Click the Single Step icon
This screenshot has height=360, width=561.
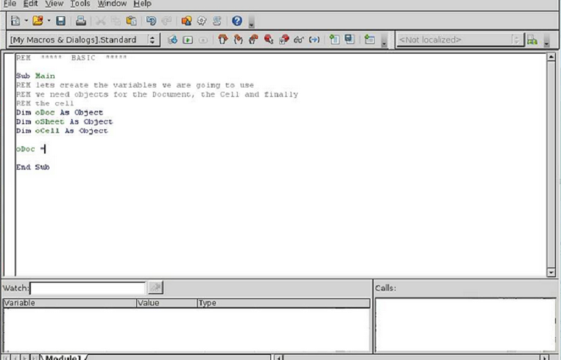238,39
